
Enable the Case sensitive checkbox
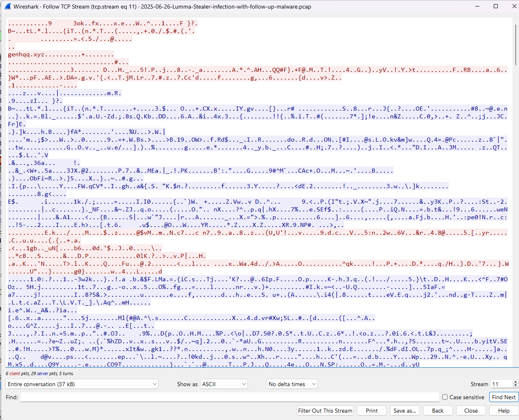(x=445, y=397)
